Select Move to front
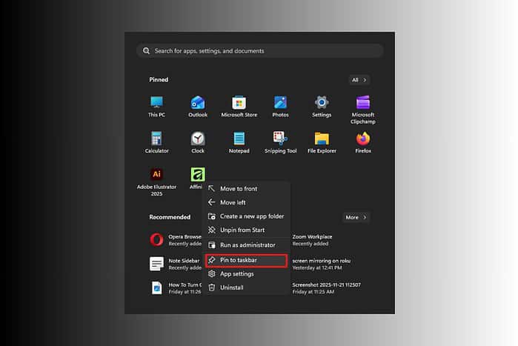This screenshot has height=346, width=518. (x=247, y=189)
